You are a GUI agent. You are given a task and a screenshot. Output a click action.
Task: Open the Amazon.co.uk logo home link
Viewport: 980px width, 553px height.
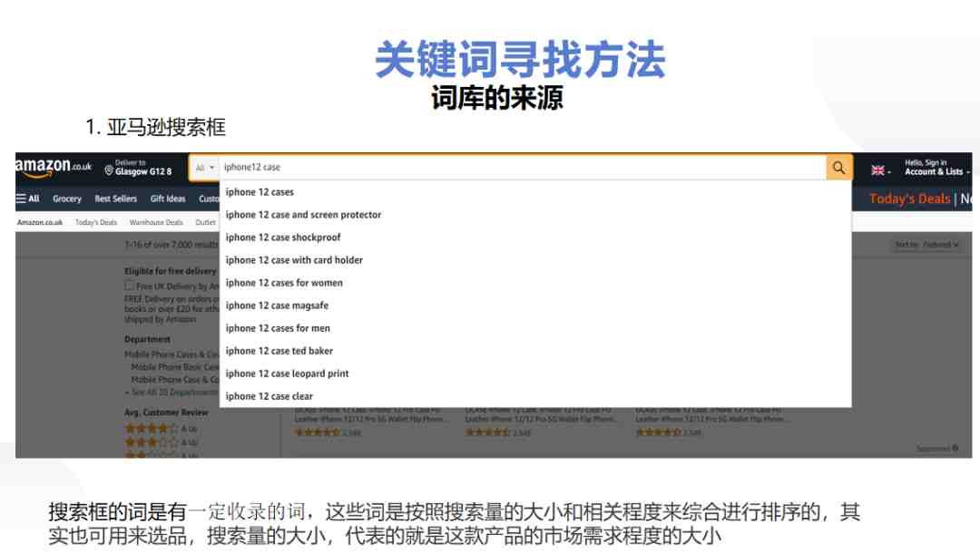point(54,167)
